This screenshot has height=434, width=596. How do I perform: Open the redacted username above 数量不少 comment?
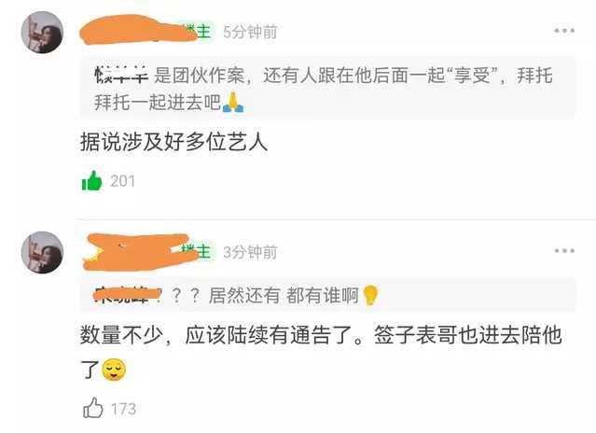(139, 252)
